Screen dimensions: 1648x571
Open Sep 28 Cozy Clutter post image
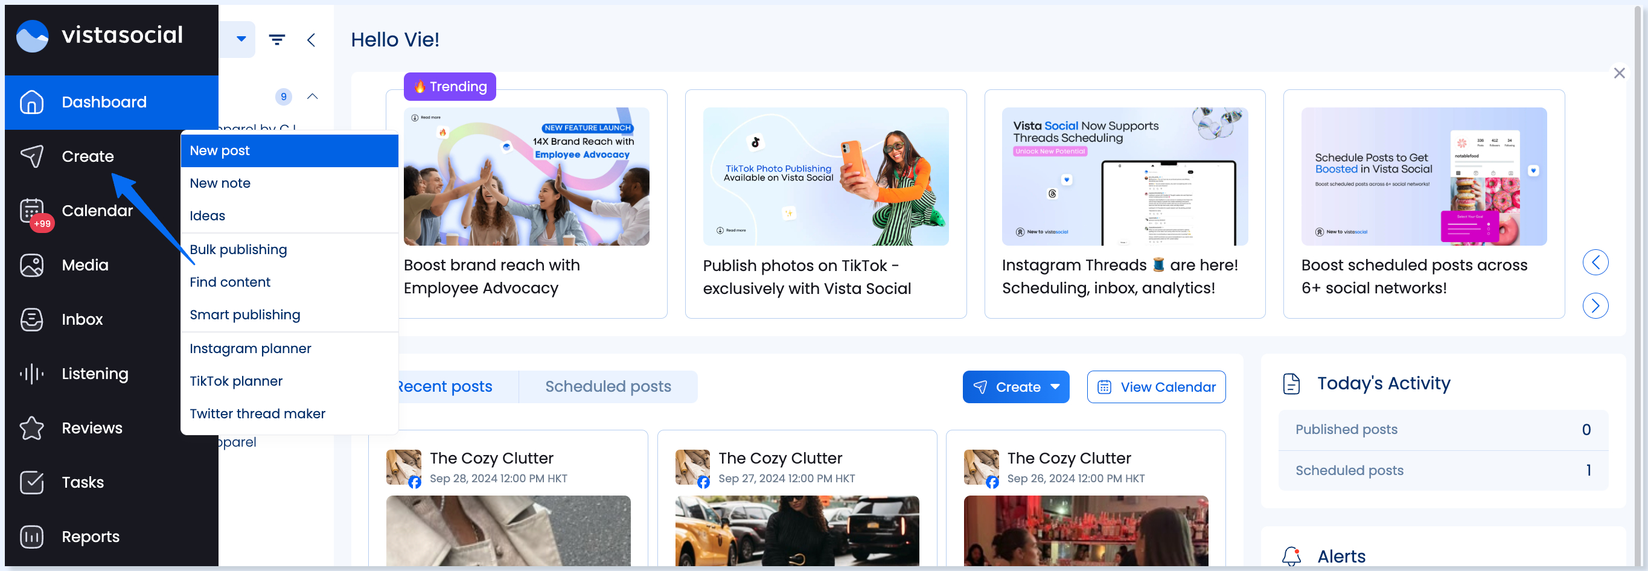509,531
